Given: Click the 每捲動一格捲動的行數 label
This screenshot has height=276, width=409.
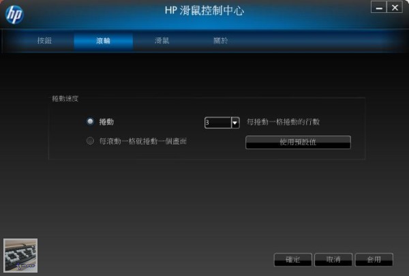Looking at the screenshot, I should (x=284, y=122).
